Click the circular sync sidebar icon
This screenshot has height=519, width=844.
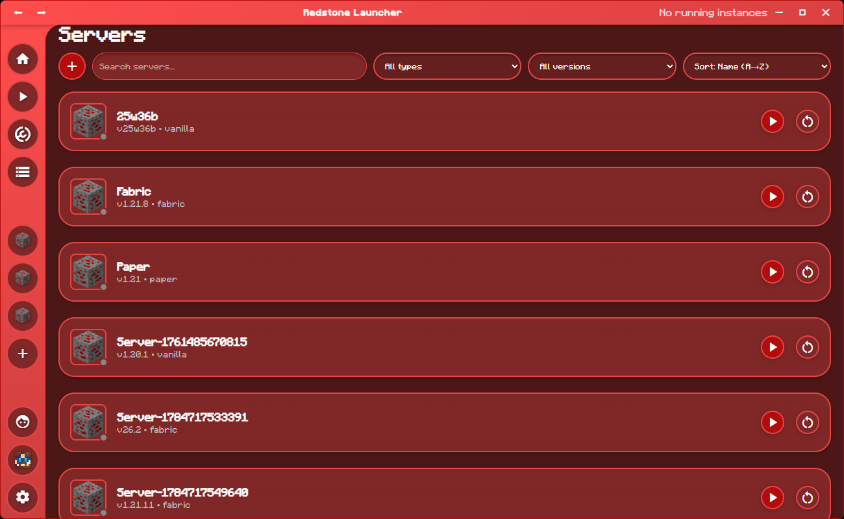click(x=23, y=134)
